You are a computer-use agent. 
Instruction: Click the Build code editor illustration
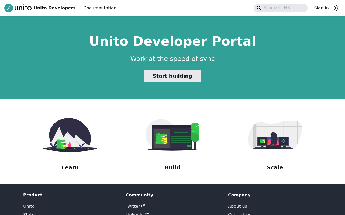coord(172,135)
